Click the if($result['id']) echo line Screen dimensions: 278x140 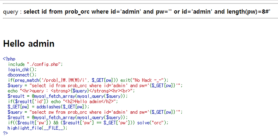(x=63, y=101)
